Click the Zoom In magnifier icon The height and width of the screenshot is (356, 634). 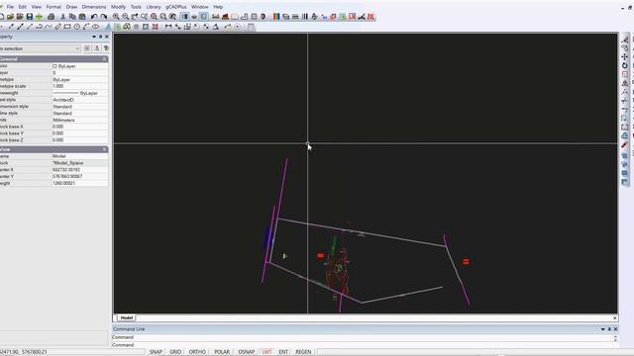[116, 17]
